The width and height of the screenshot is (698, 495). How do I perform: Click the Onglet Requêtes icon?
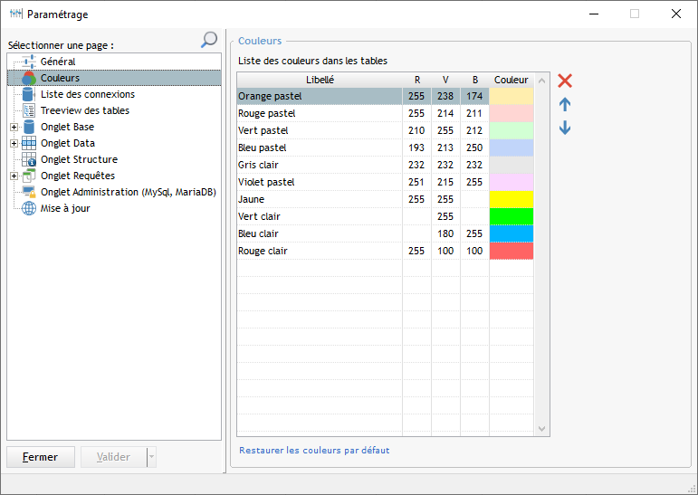coord(29,176)
